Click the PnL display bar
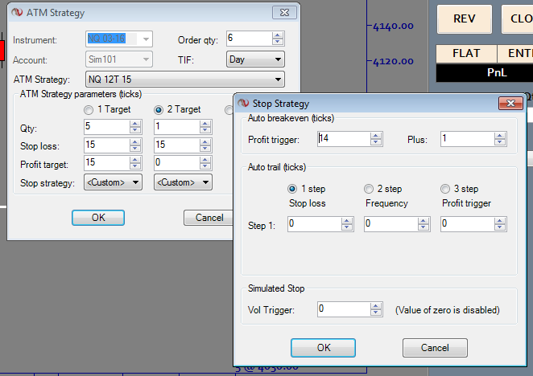533x376 pixels. point(485,72)
